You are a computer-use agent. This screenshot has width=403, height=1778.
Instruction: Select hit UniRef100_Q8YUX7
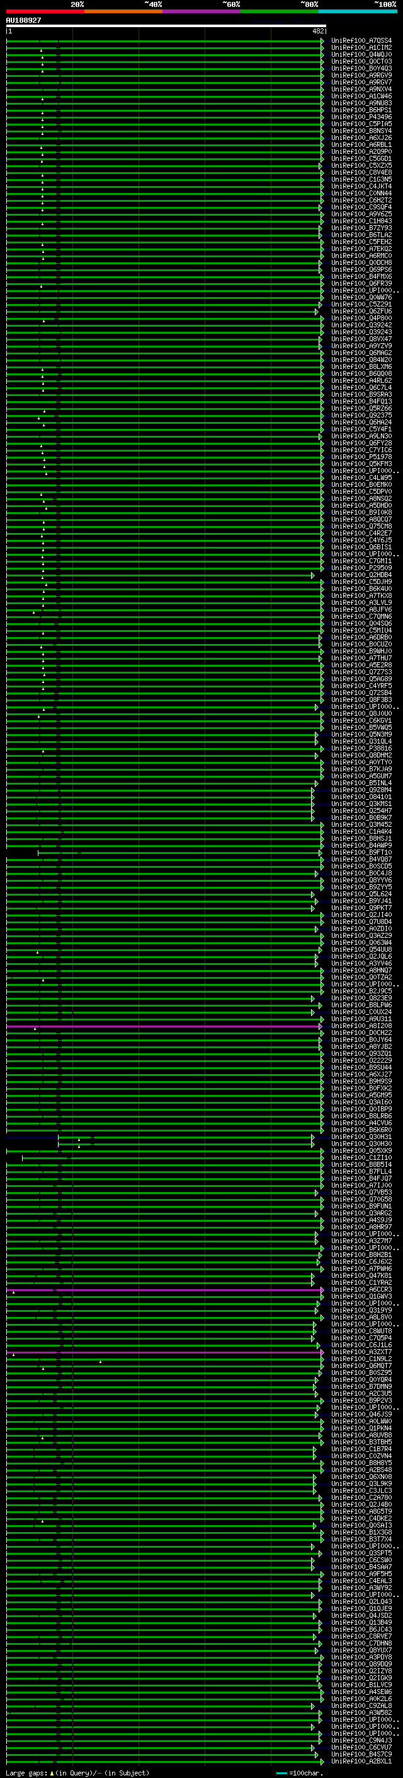pyautogui.click(x=361, y=1651)
